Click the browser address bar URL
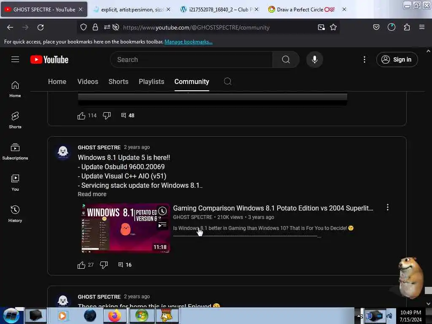This screenshot has width=432, height=324. click(196, 27)
